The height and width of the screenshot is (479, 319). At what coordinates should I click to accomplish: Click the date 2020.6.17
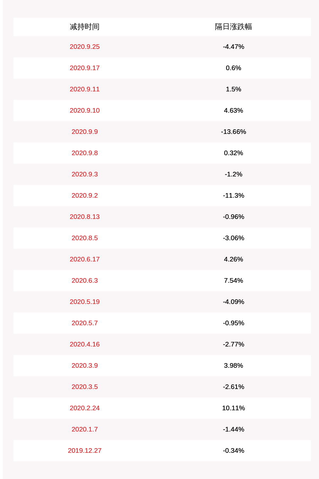[x=85, y=259]
